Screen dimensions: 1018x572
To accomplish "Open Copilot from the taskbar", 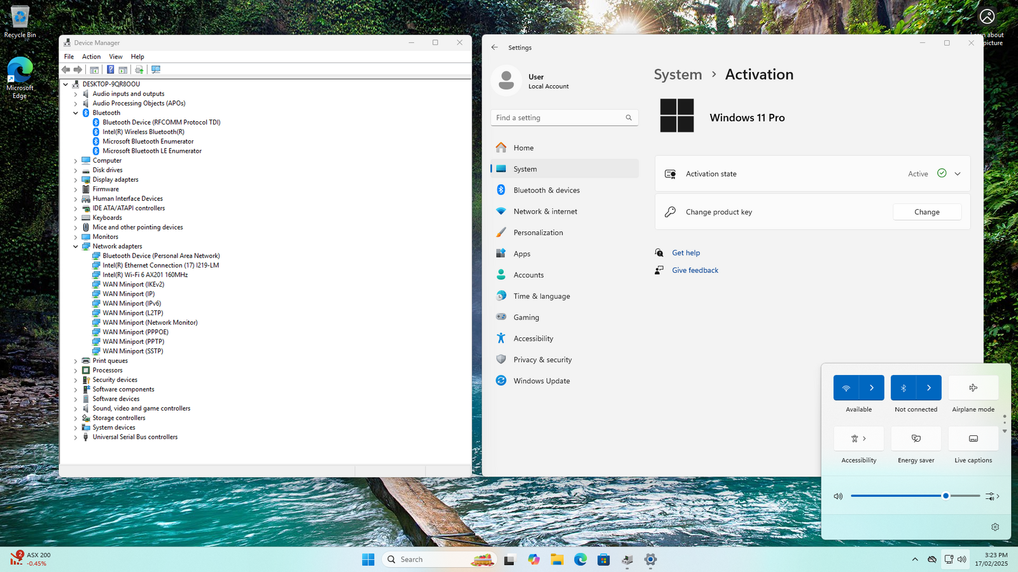I will click(534, 559).
